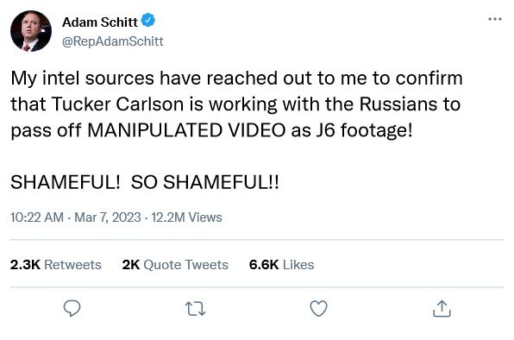This screenshot has height=340, width=514.
Task: Click the reply speech bubble icon
Action: [x=72, y=308]
